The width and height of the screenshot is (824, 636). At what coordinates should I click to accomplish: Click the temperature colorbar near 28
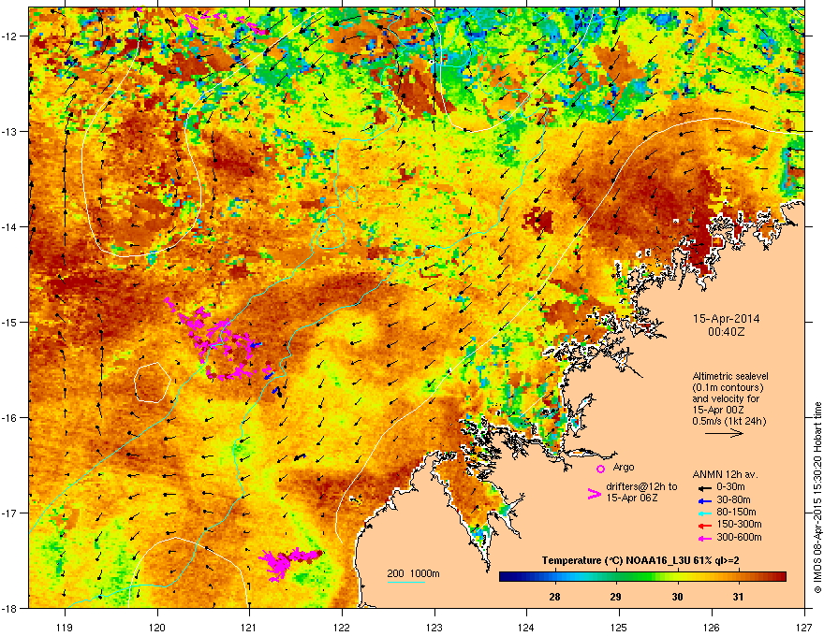tap(554, 577)
